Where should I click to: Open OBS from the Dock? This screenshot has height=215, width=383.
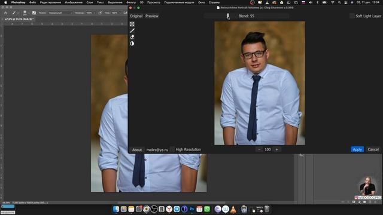(x=154, y=209)
